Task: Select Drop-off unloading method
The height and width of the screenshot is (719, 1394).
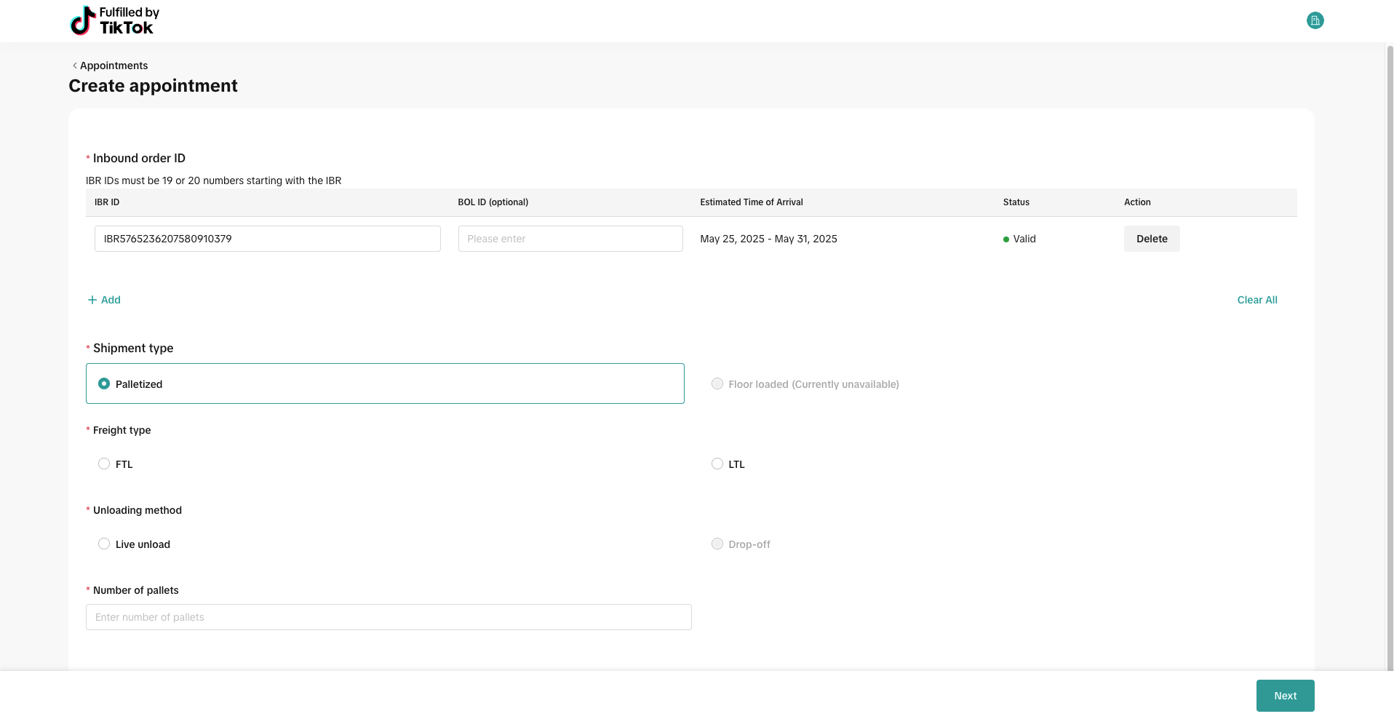Action: tap(717, 544)
